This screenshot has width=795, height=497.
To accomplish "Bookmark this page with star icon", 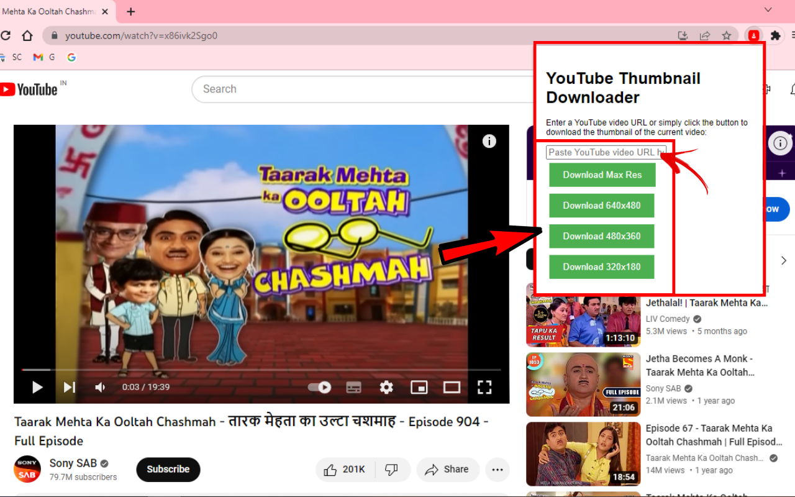I will coord(726,35).
